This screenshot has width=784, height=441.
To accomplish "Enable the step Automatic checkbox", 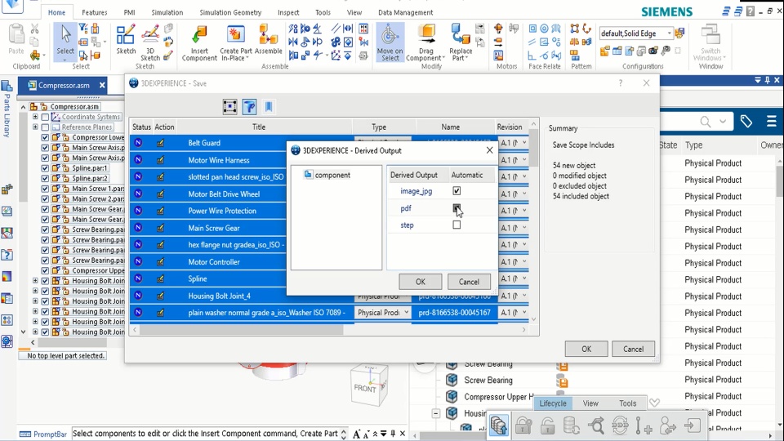I will click(x=457, y=225).
